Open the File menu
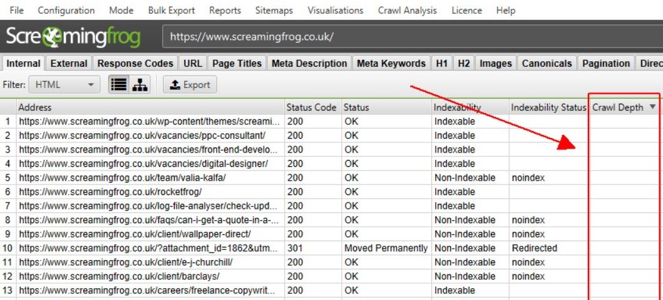This screenshot has height=300, width=663. 16,11
